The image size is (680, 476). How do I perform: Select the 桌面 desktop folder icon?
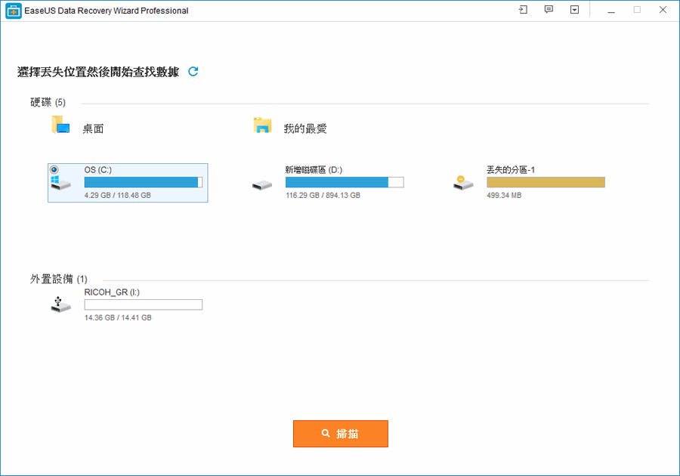click(60, 125)
